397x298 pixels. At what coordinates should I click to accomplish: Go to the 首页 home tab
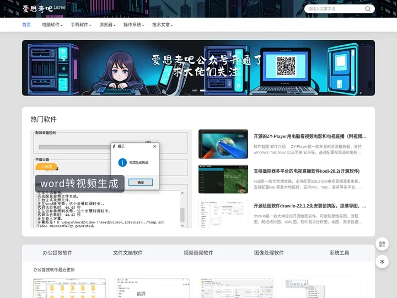(26, 25)
